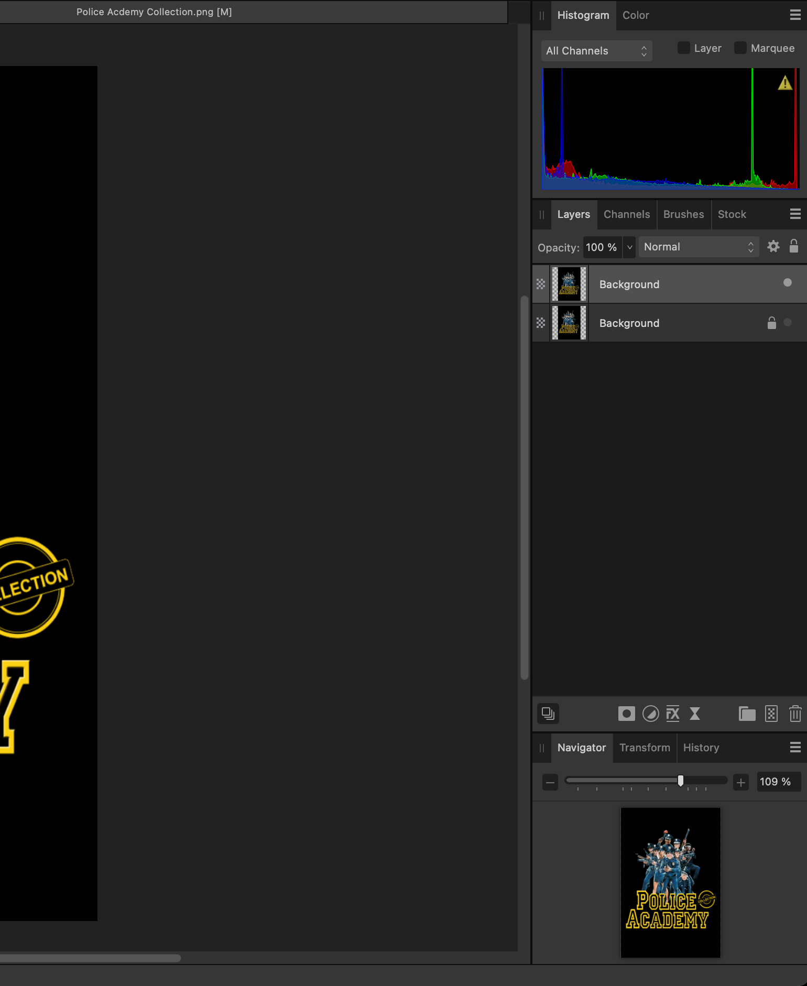This screenshot has width=807, height=986.
Task: Switch to the Navigator tab
Action: [x=582, y=748]
